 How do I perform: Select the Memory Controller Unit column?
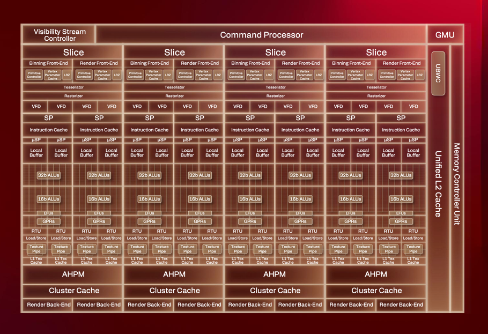click(x=456, y=183)
